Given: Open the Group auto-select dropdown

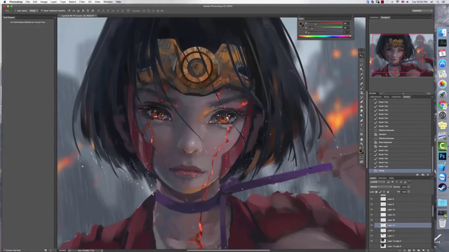Looking at the screenshot, I should click(34, 10).
